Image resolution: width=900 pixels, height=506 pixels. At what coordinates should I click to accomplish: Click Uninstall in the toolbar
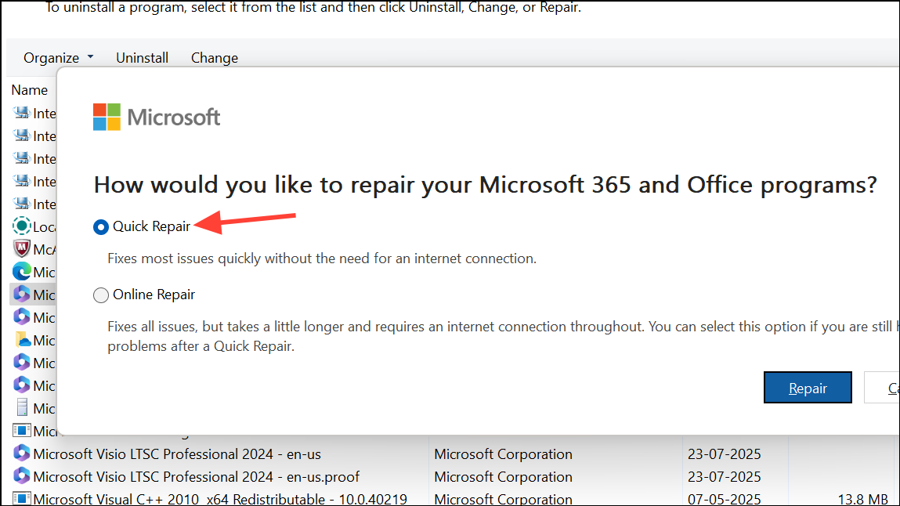tap(143, 58)
